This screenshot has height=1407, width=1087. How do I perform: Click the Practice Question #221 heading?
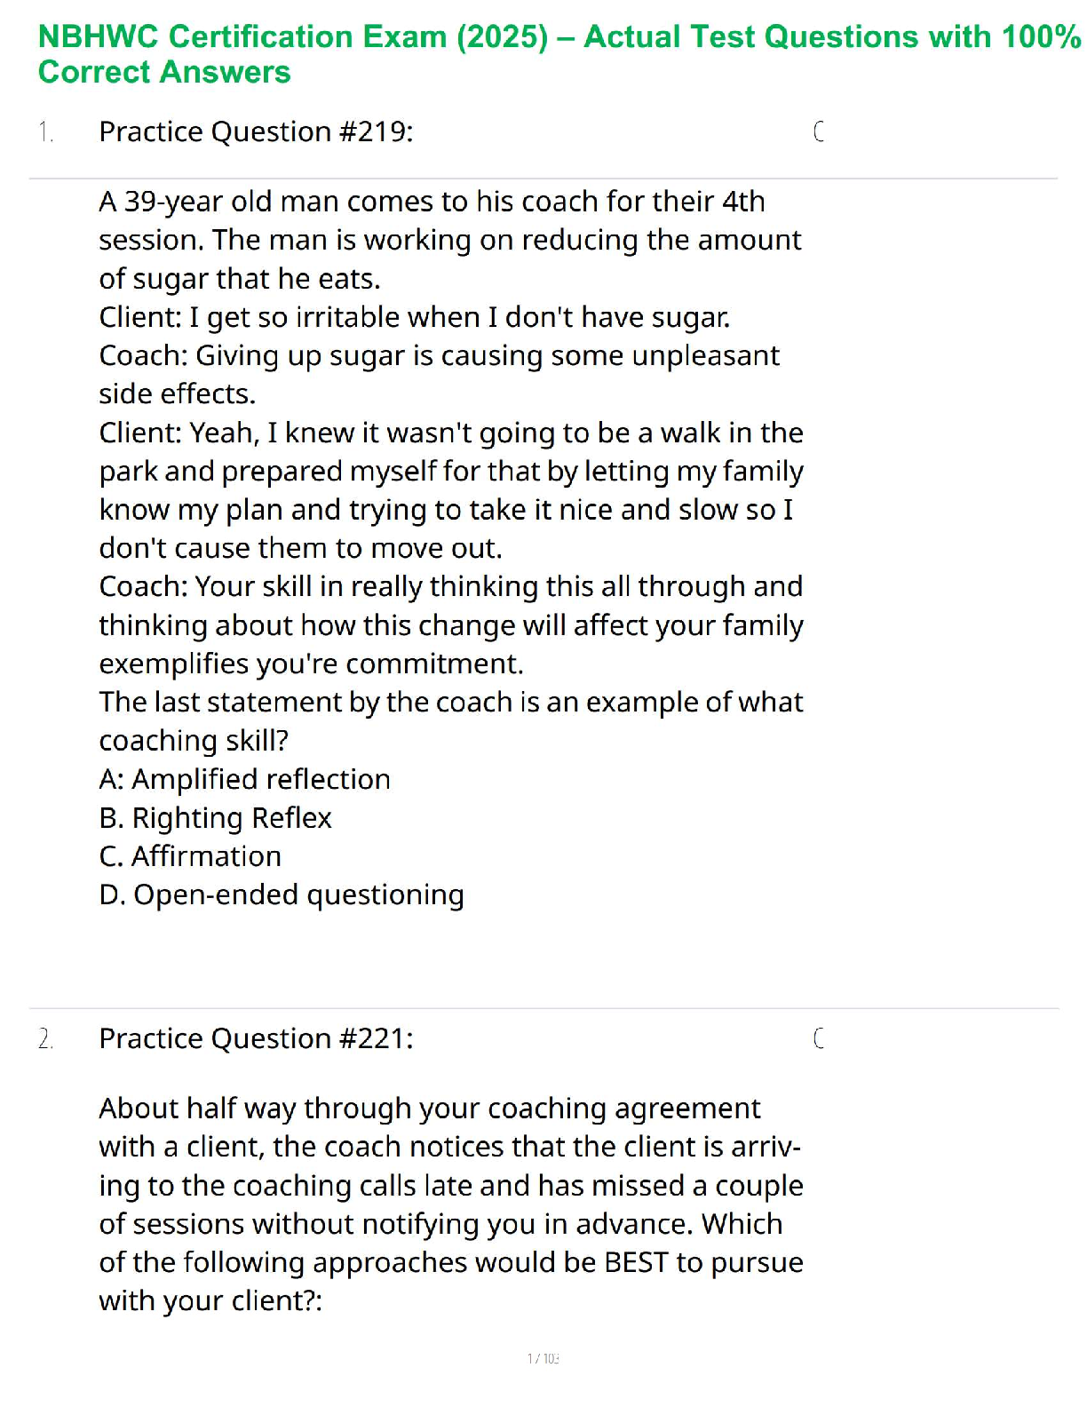[x=256, y=1038]
